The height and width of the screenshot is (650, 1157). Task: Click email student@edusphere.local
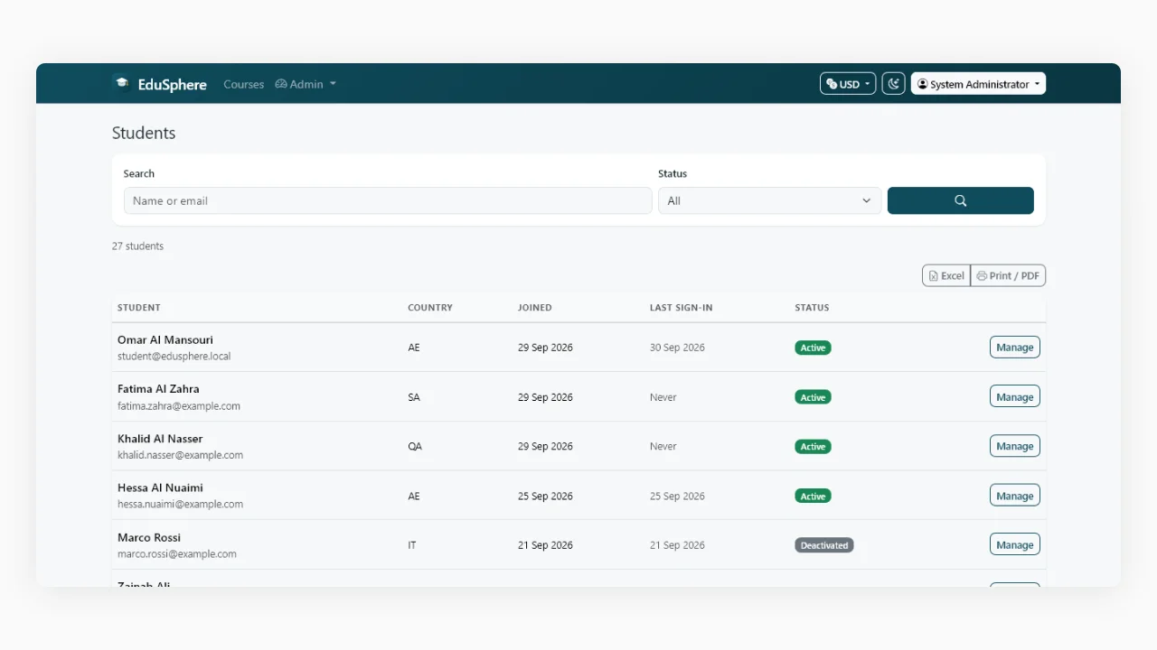coord(174,357)
